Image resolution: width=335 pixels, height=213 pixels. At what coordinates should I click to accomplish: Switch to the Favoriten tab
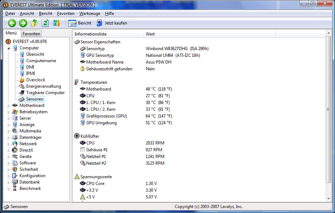pyautogui.click(x=31, y=33)
